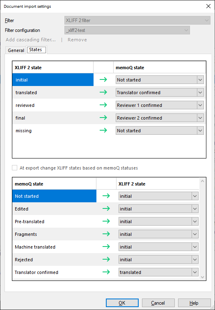This screenshot has height=310, width=215.
Task: Click the green arrow beside the initial state
Action: point(103,80)
